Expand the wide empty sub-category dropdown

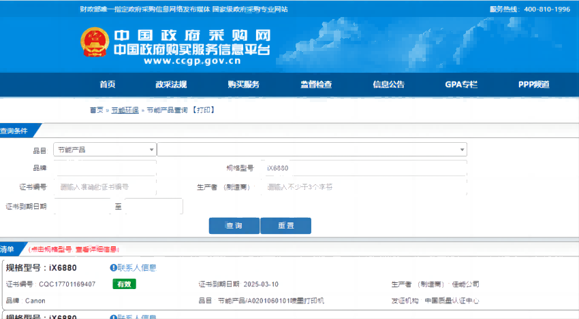point(312,150)
